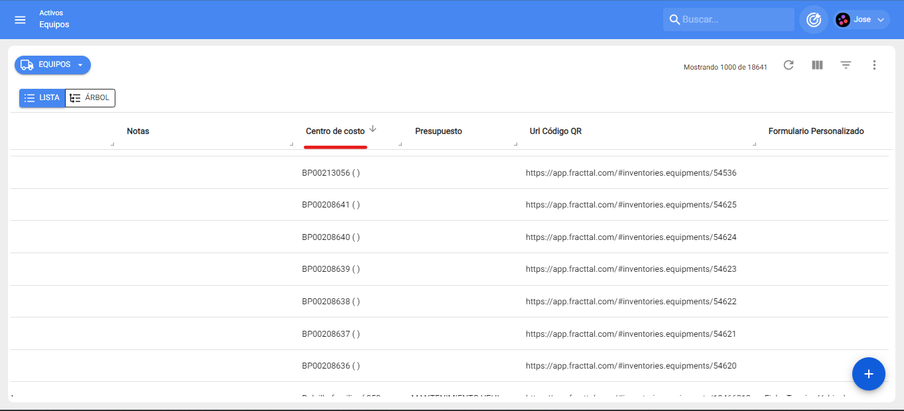Expand the EQUIPOS asset type dropdown
This screenshot has height=411, width=904.
[53, 65]
